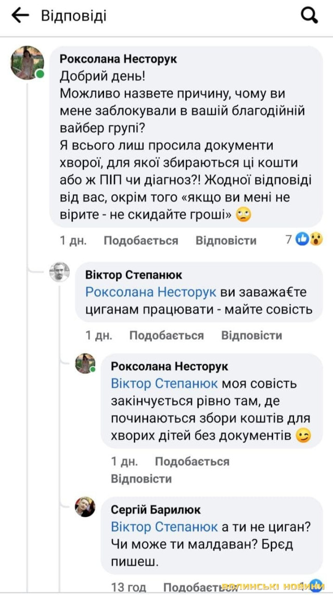Like Роксолана Несторук's first comment
This screenshot has height=595, width=333.
coord(140,240)
